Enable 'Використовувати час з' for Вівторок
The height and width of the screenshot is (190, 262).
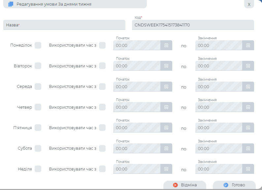pos(102,66)
